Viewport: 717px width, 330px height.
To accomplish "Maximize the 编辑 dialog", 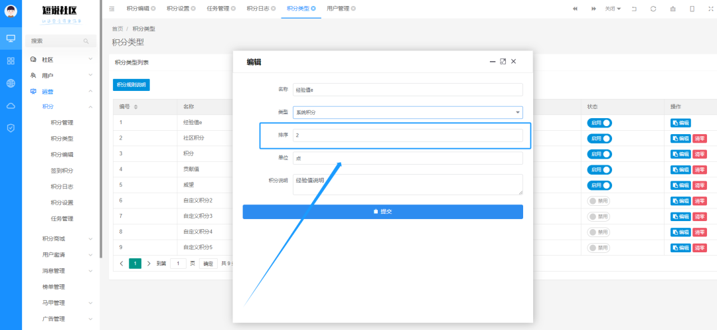I will [x=503, y=61].
